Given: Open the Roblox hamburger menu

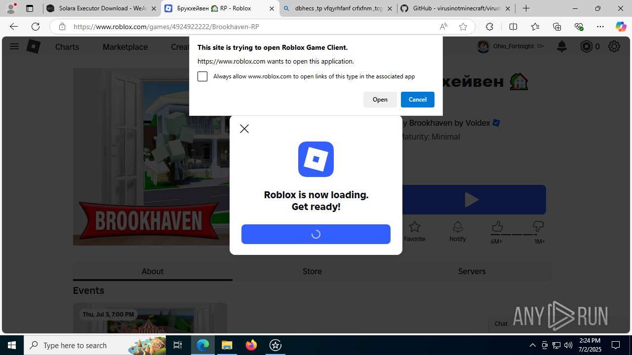Looking at the screenshot, I should tap(14, 46).
